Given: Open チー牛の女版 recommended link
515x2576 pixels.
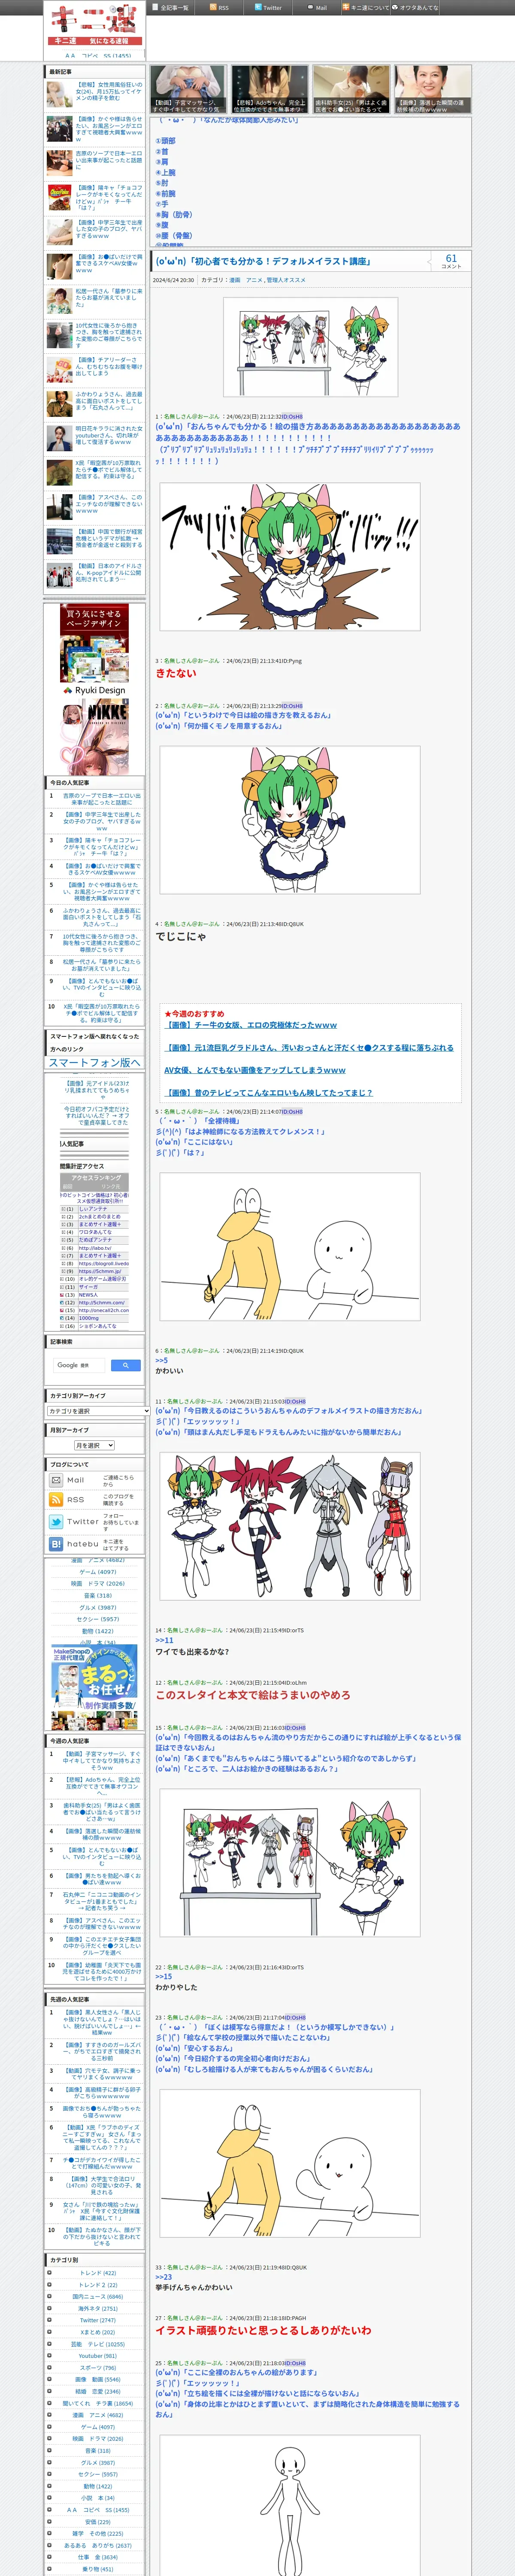Looking at the screenshot, I should coord(250,1025).
